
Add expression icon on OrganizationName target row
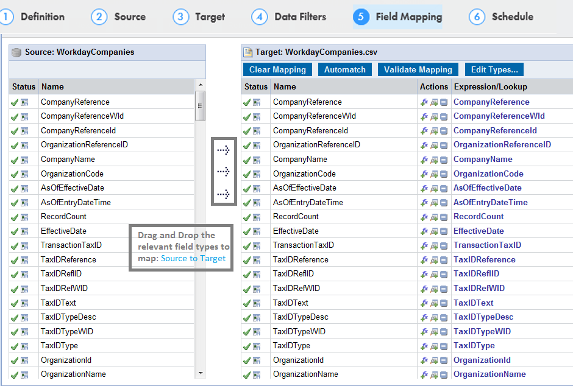[424, 374]
